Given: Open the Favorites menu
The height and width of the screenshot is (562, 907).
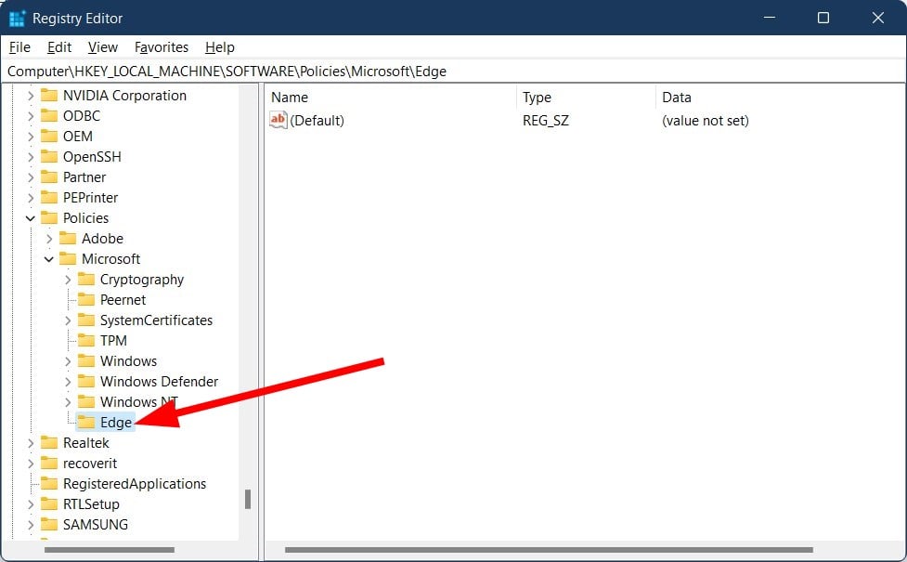Looking at the screenshot, I should pyautogui.click(x=162, y=47).
